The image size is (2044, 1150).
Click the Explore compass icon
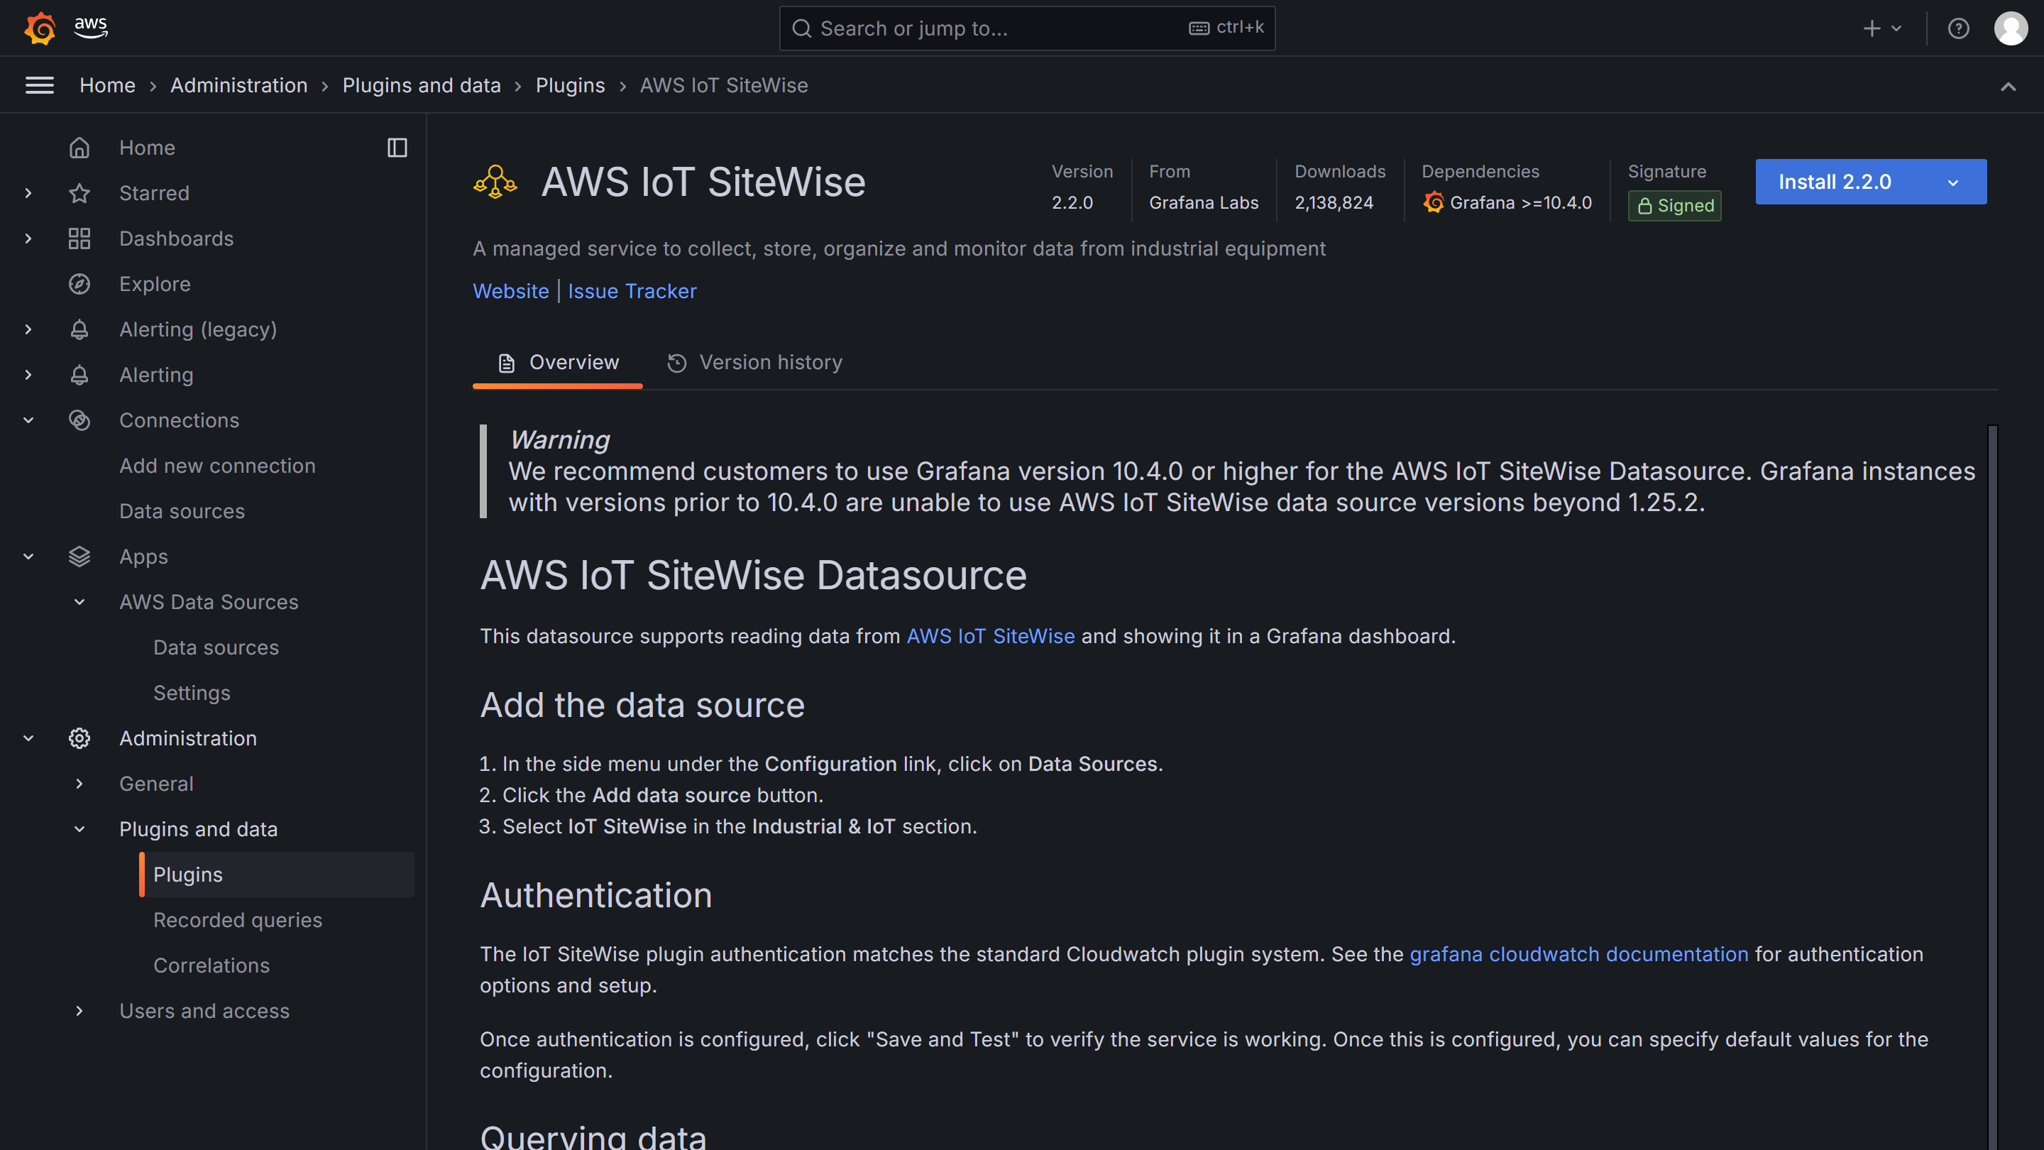pyautogui.click(x=79, y=284)
